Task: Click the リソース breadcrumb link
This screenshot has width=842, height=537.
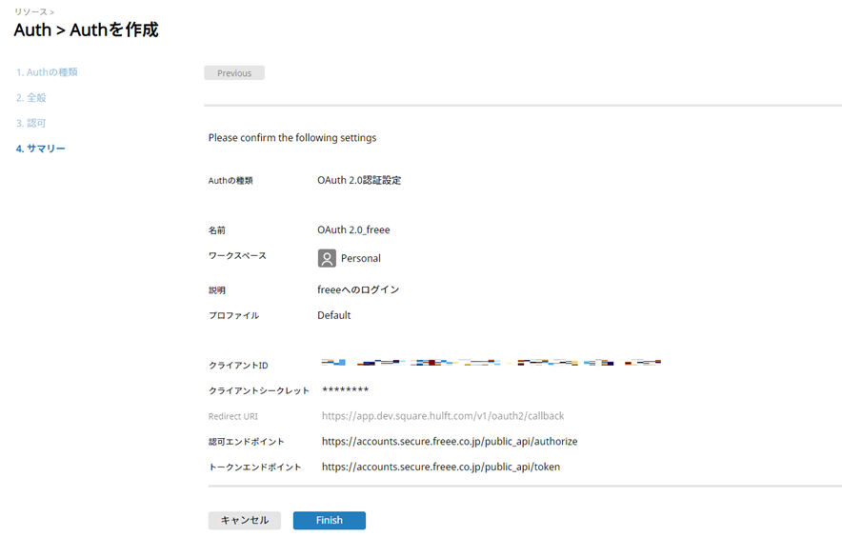Action: pyautogui.click(x=30, y=11)
